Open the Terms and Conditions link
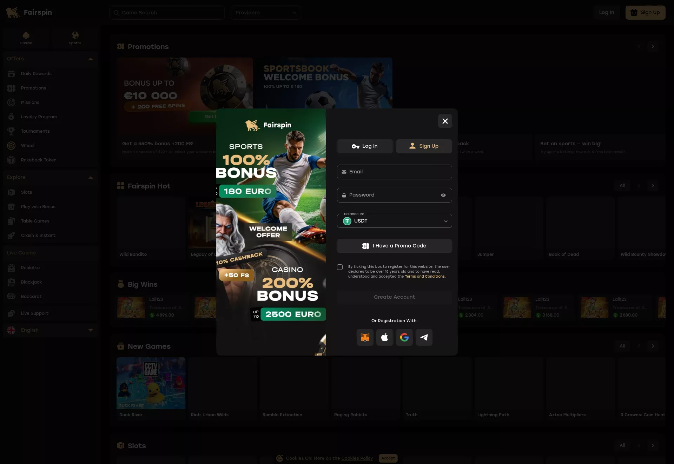The width and height of the screenshot is (674, 464). coord(425,277)
